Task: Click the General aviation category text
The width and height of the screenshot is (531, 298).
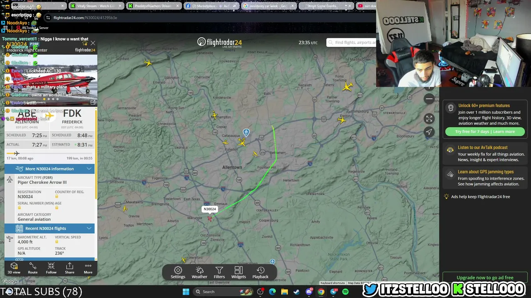Action: pos(34,219)
